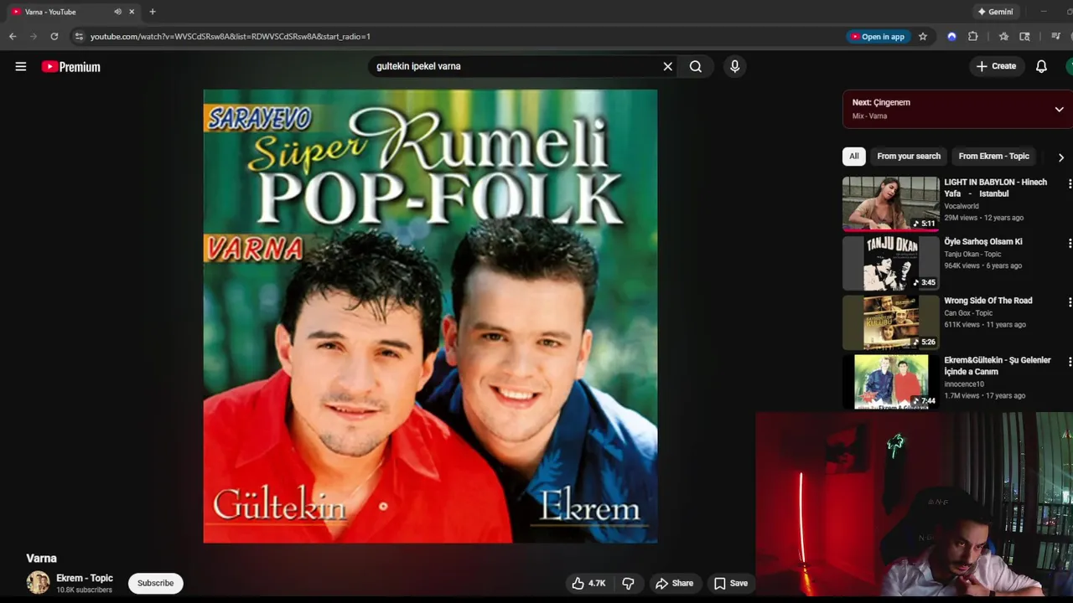Screen dimensions: 1073x603
Task: Click '10.8K subscribers' text
Action: 84,590
